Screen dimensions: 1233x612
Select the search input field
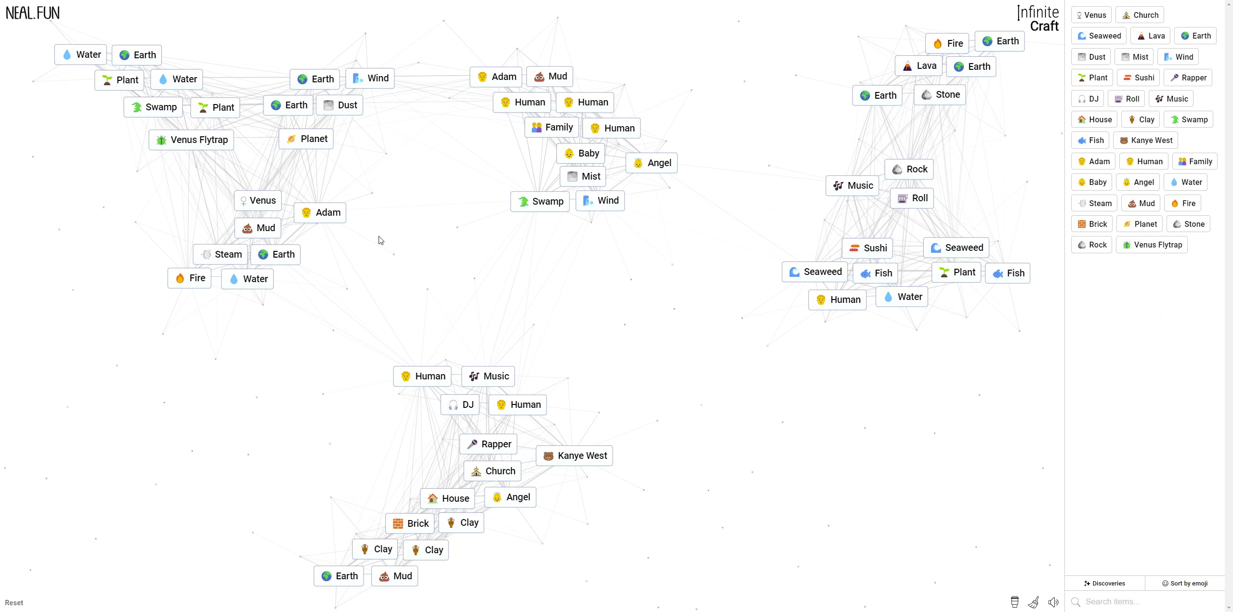click(1148, 602)
